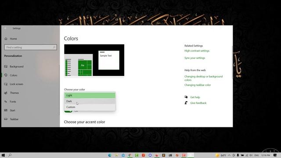The height and width of the screenshot is (158, 281).
Task: Open taskbar search magnifier
Action: pyautogui.click(x=10, y=155)
